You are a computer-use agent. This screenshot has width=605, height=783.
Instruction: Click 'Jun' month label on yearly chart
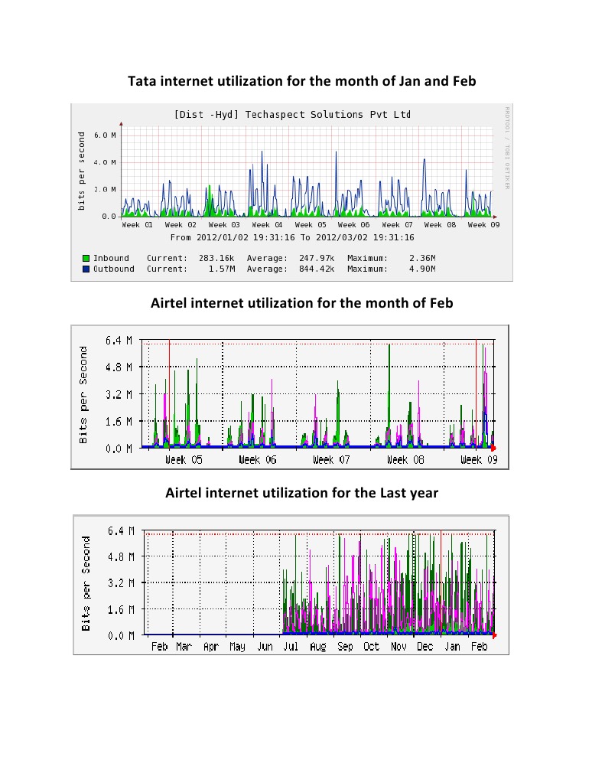pyautogui.click(x=265, y=646)
